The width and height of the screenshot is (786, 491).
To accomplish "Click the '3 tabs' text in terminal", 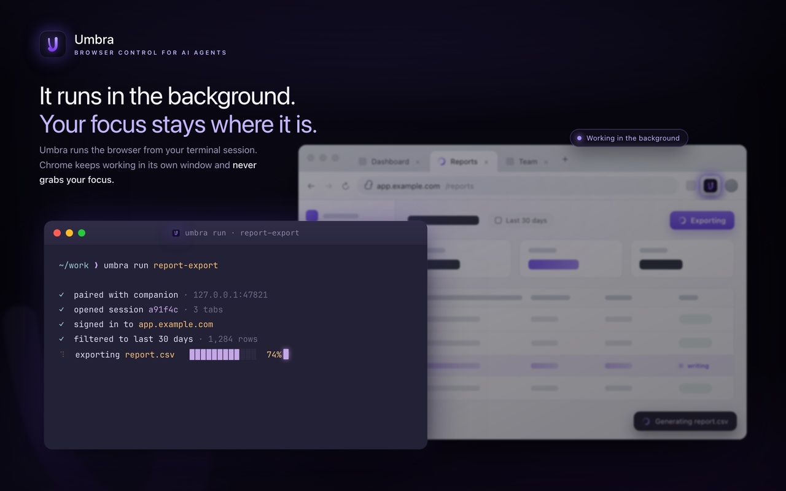I will 208,309.
